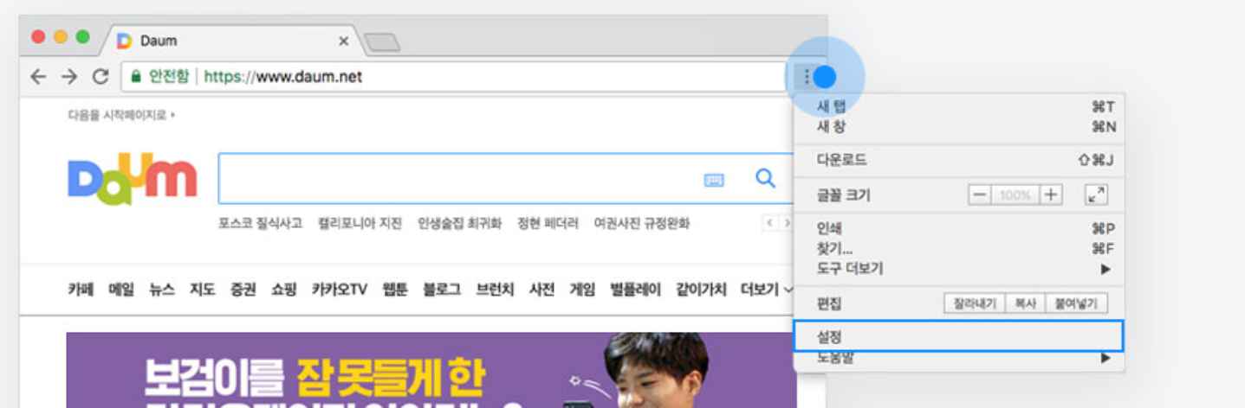Expand 도움말 submenu

point(959,359)
